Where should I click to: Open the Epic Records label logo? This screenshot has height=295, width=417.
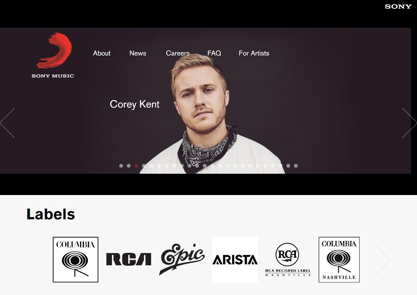coord(182,259)
